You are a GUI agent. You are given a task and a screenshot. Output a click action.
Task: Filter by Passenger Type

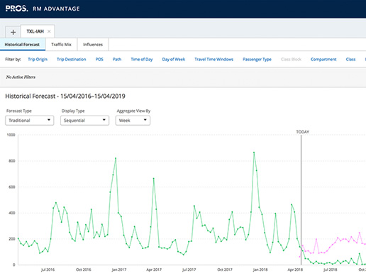(257, 60)
